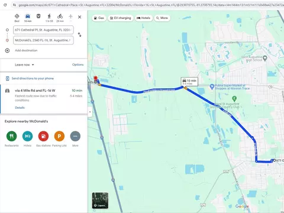Open route Details link
Image resolution: width=284 pixels, height=213 pixels.
(20, 108)
